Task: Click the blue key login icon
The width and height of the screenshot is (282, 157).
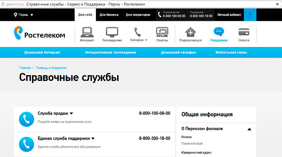Action: [250, 15]
